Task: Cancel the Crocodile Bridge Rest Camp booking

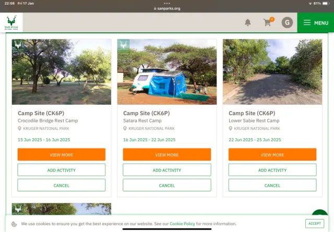Action: click(62, 185)
